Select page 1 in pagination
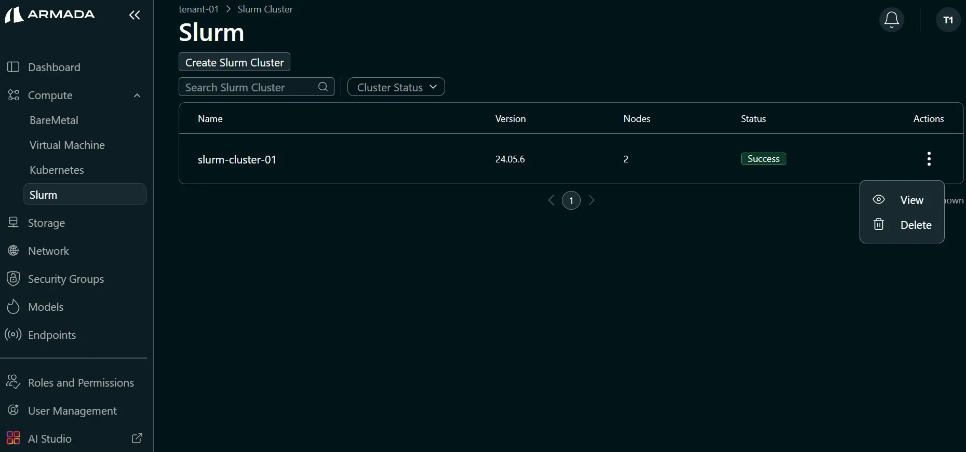 [571, 200]
